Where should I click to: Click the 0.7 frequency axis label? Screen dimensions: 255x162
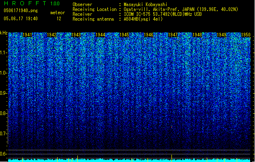point(3,134)
